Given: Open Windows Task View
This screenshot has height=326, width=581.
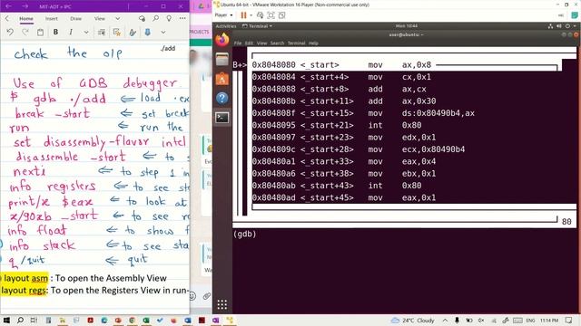Looking at the screenshot, I should click(x=34, y=320).
